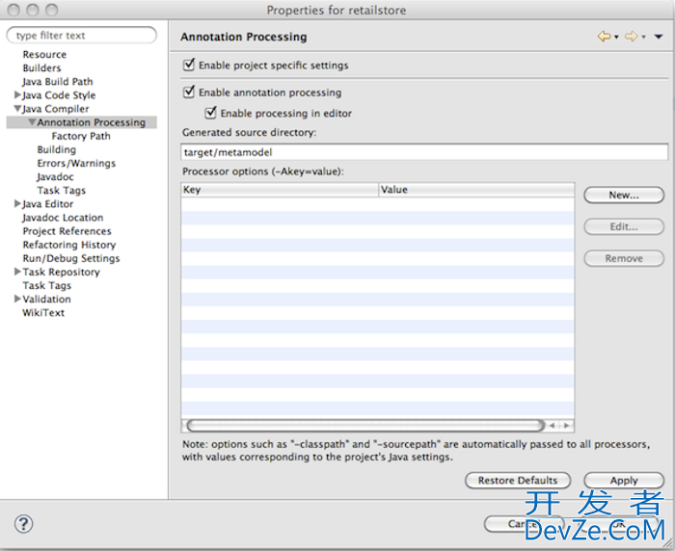This screenshot has width=675, height=551.
Task: Click the Apply button
Action: click(x=624, y=481)
